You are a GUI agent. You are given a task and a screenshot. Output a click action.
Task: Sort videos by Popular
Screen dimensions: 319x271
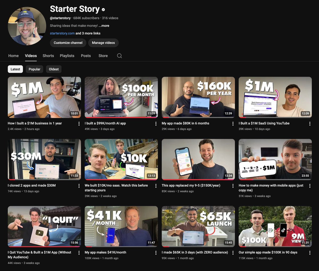tap(35, 69)
